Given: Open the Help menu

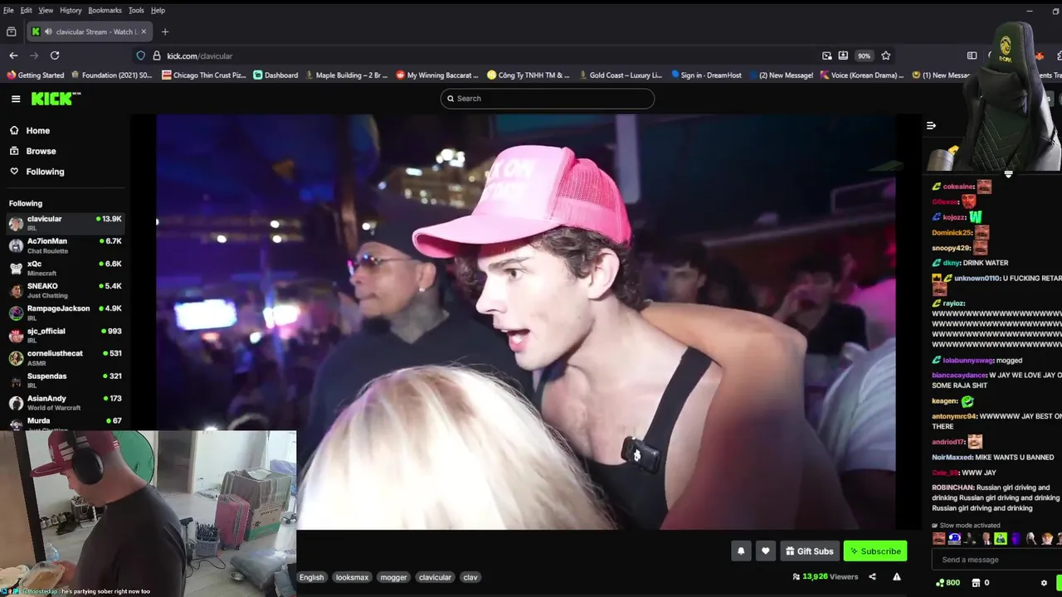Looking at the screenshot, I should click(158, 10).
